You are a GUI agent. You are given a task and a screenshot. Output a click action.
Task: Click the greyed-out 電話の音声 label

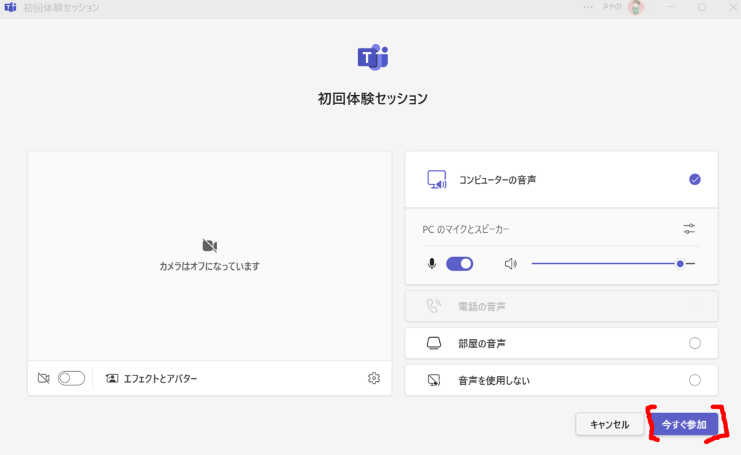pyautogui.click(x=482, y=307)
